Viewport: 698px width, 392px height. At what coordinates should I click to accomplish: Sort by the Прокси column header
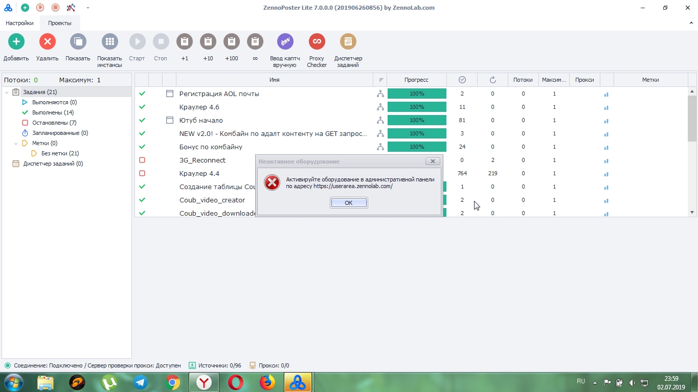(584, 80)
